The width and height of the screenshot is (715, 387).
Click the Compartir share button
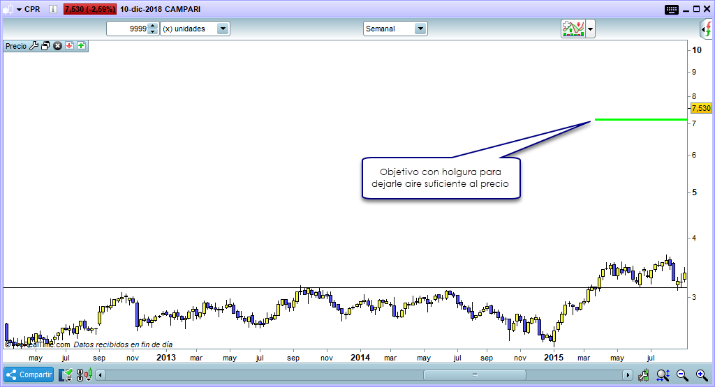[29, 374]
